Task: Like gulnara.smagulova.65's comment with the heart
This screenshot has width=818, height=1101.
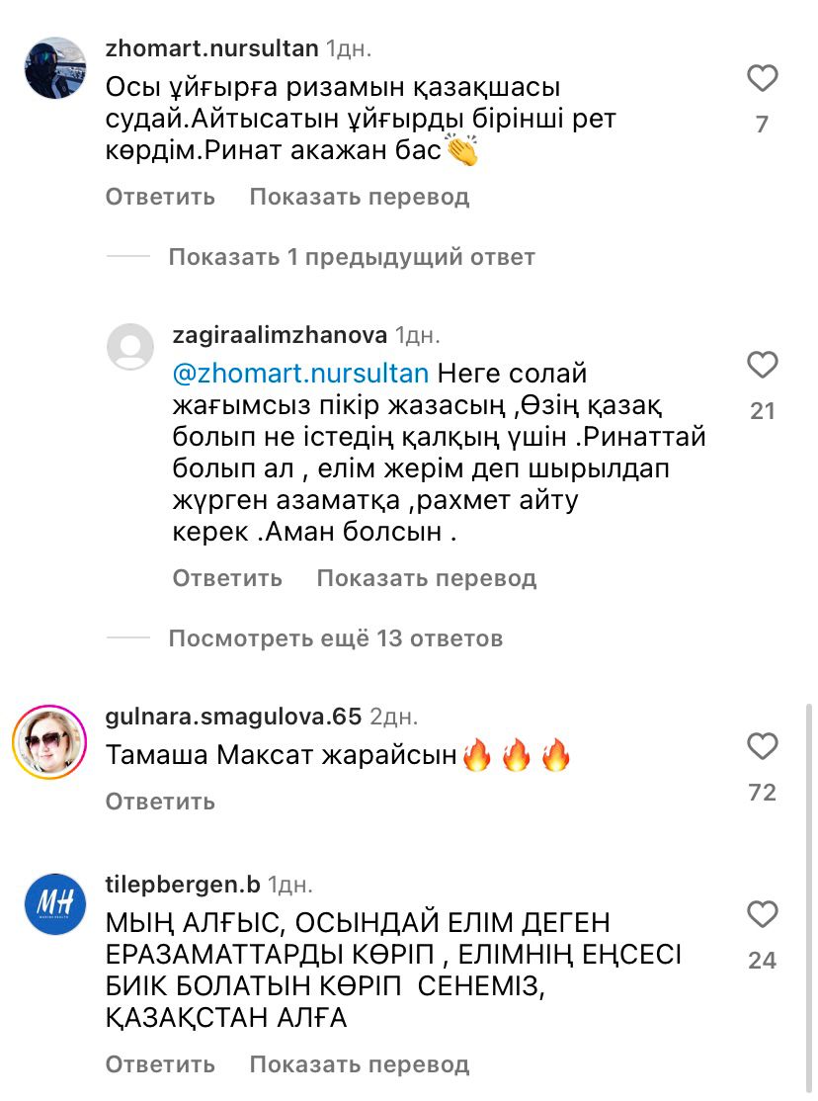Action: pyautogui.click(x=762, y=746)
